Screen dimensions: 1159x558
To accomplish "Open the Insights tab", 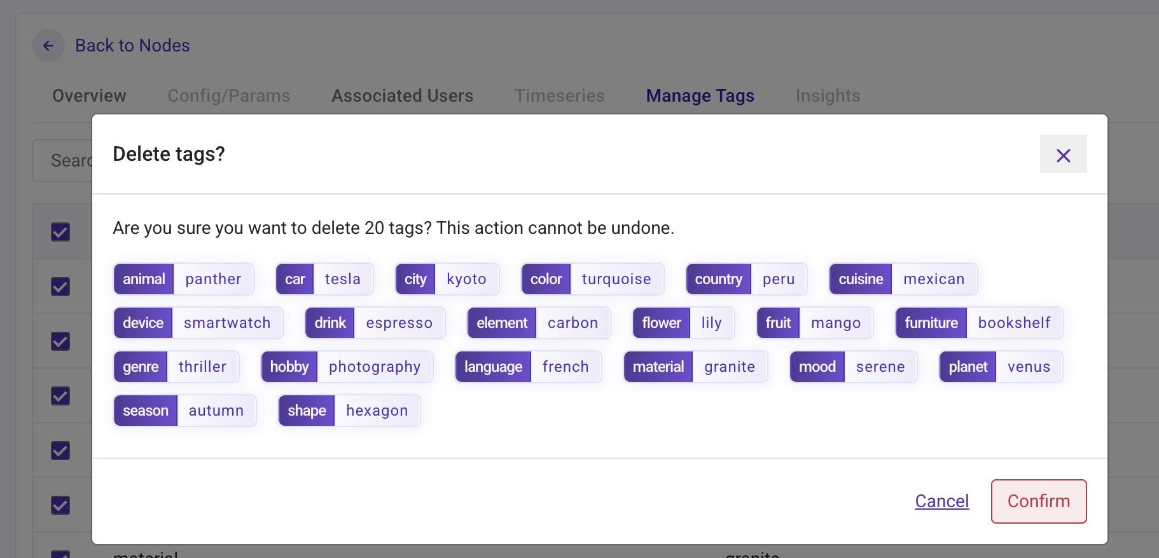I will point(828,96).
